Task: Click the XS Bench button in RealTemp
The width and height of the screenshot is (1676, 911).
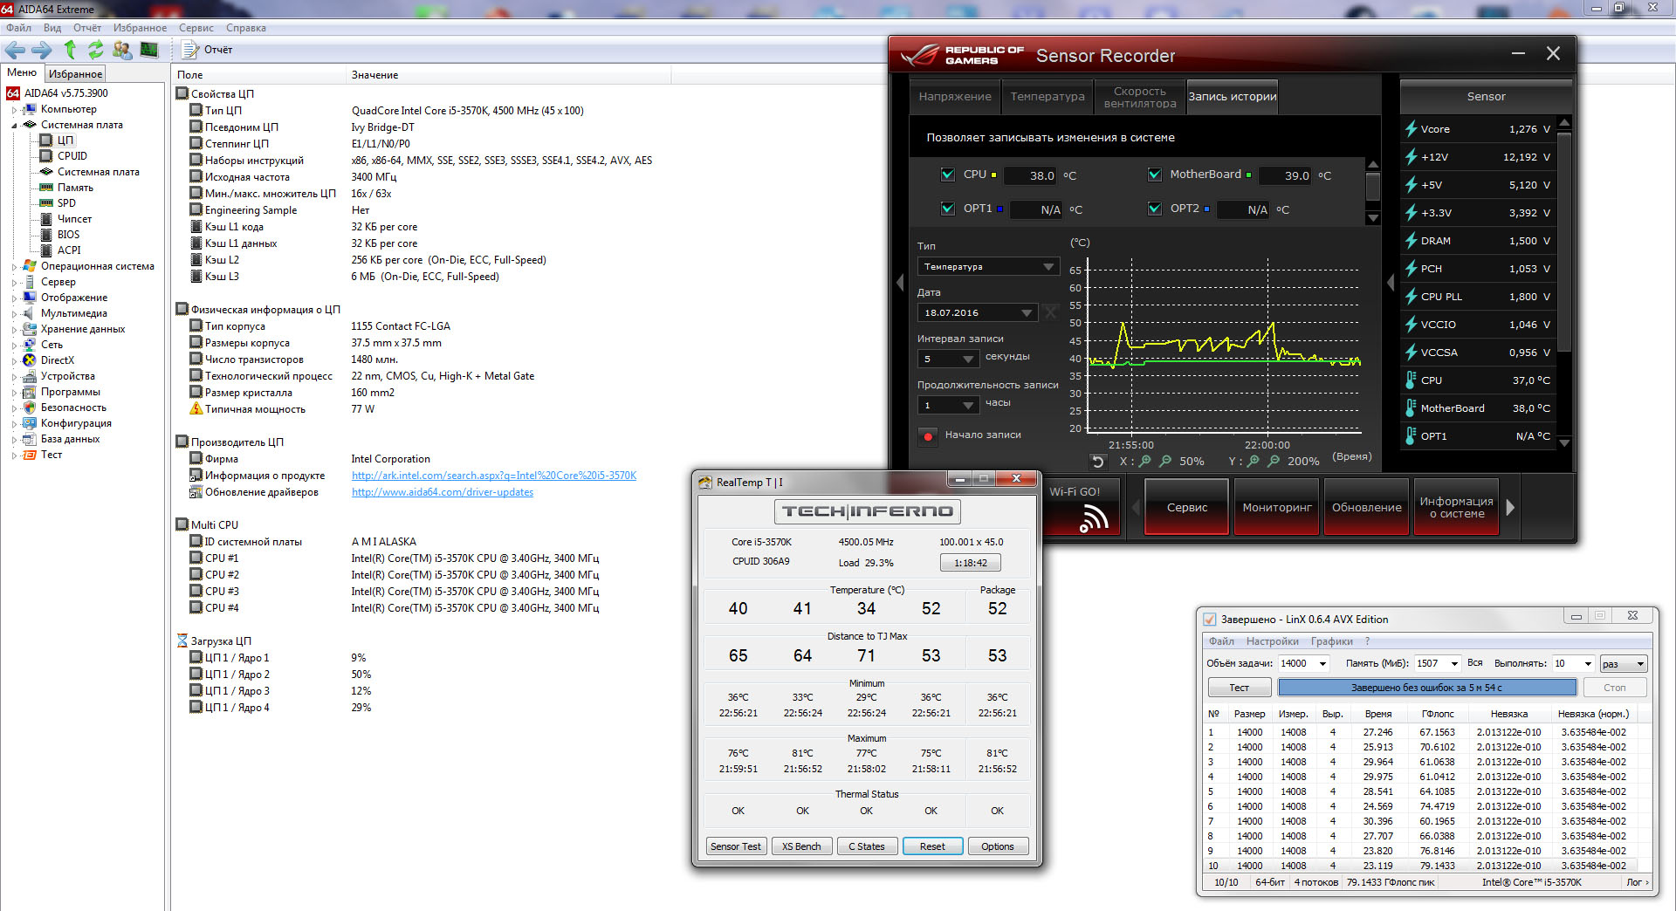Action: 801,846
